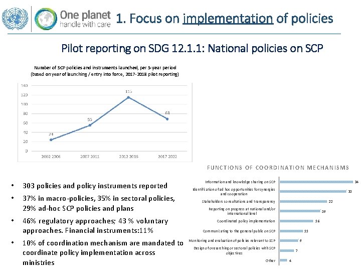Click the label 'Identification of ad hoc opportunities'
The image size is (361, 271).
pos(234,192)
